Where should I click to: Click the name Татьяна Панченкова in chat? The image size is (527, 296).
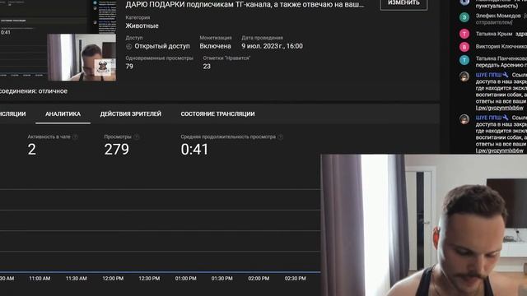[501, 58]
